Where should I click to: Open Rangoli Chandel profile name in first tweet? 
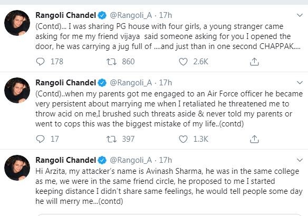tap(65, 15)
